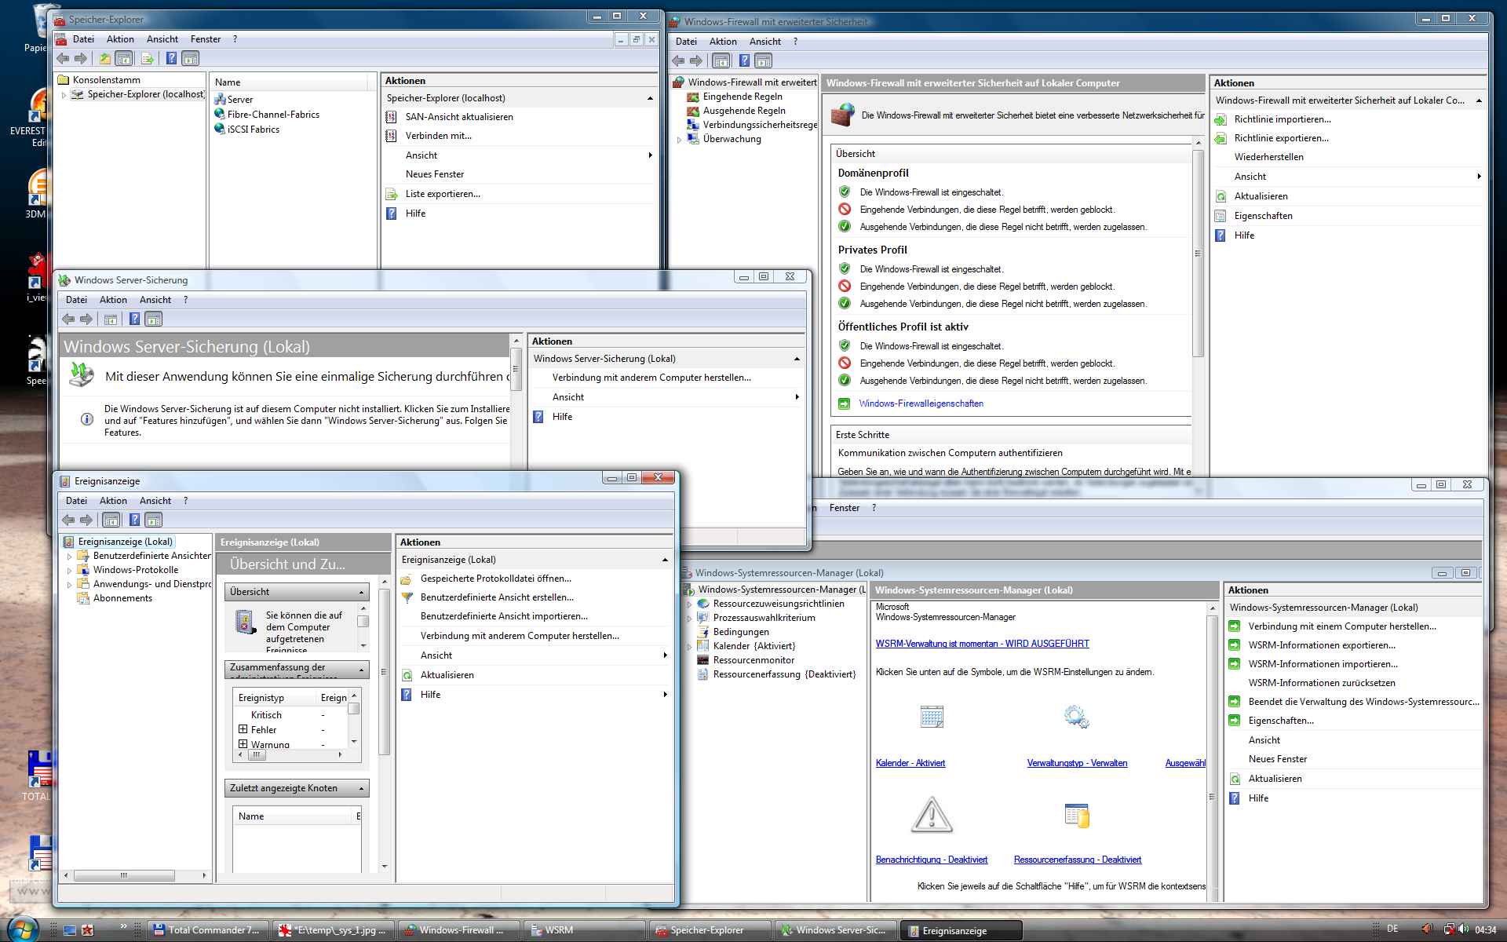
Task: Click WSRM-Verwaltung WIRD AUSGEFÜHRT link
Action: [x=982, y=644]
